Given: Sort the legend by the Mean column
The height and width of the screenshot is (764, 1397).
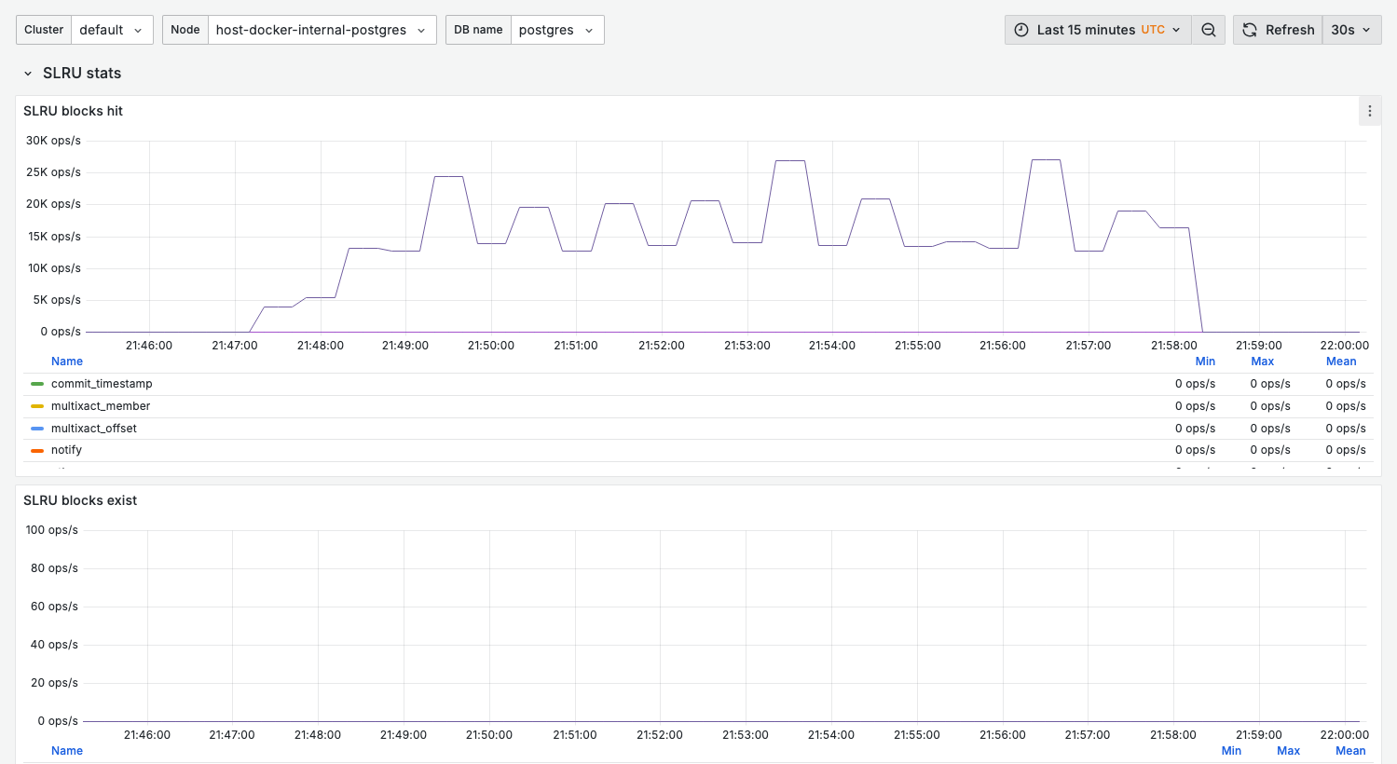Looking at the screenshot, I should [x=1341, y=361].
